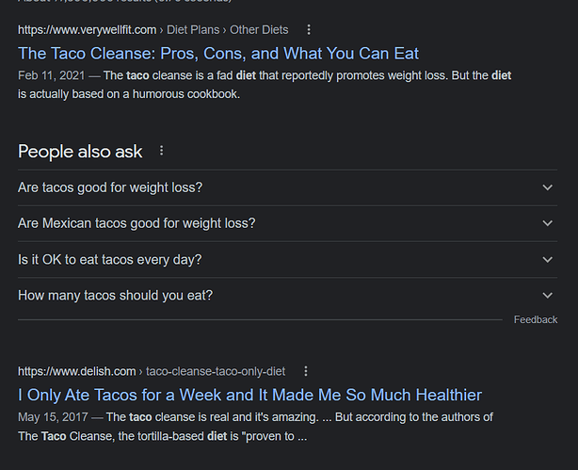Select question 'How many tacos should you eat?'
Screen dimensions: 578x470
[287, 295]
